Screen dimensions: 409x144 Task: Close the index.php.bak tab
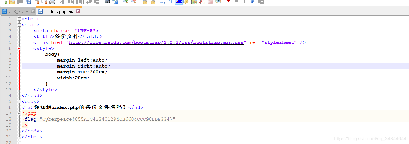[x=78, y=11]
